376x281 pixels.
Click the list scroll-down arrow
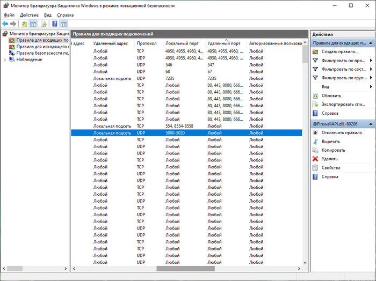(x=305, y=263)
